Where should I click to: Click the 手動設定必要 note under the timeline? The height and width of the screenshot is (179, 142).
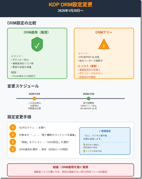pos(34,109)
